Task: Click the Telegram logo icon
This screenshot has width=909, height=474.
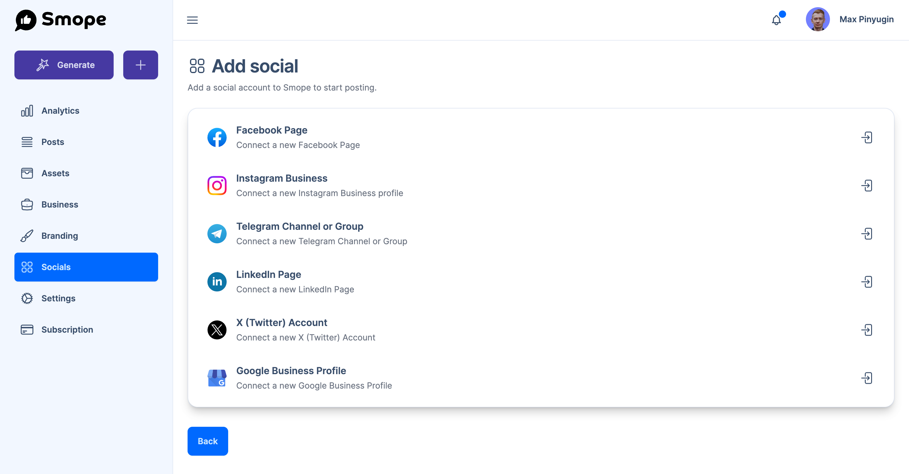Action: 217,234
